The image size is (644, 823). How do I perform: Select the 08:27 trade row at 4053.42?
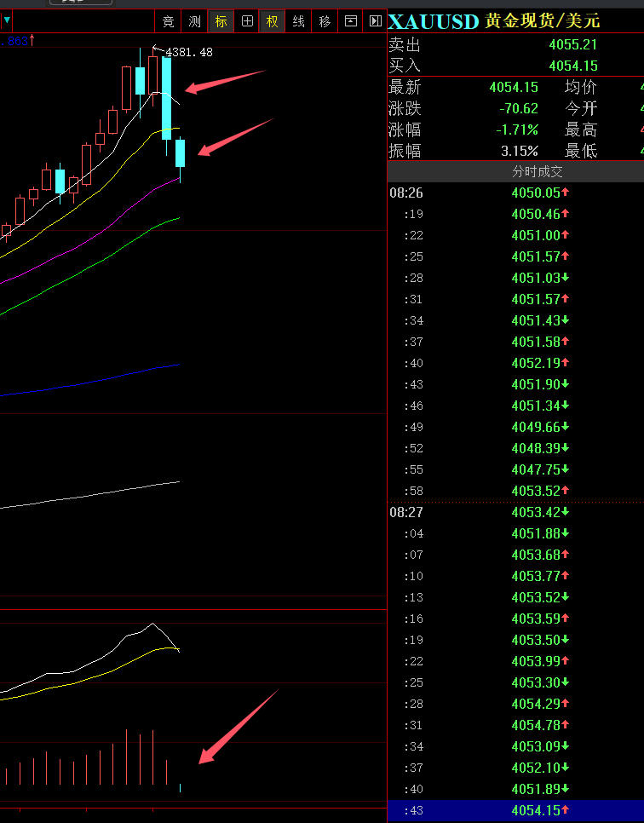click(x=515, y=512)
